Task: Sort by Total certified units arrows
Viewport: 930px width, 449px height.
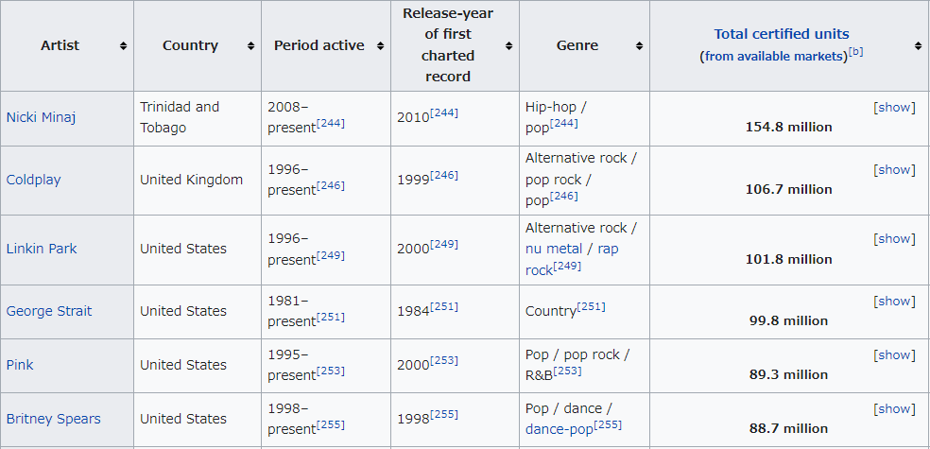Action: pyautogui.click(x=918, y=46)
